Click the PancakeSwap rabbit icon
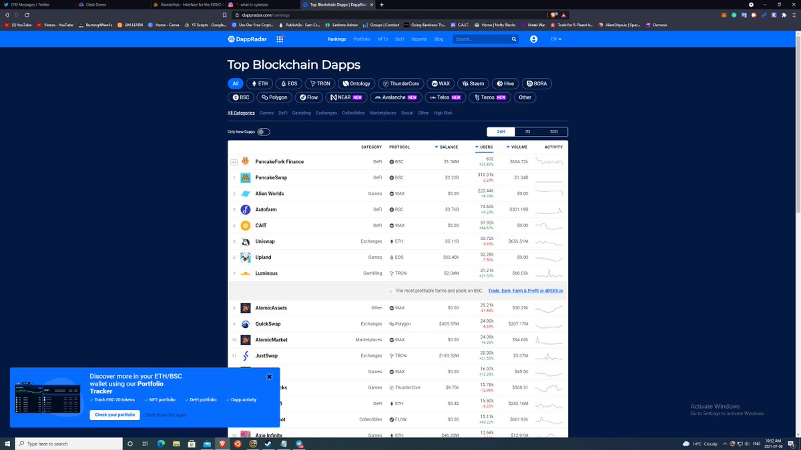 [246, 178]
